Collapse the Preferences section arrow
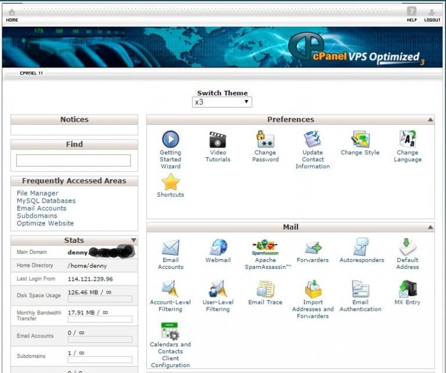The height and width of the screenshot is (373, 446). (x=430, y=120)
